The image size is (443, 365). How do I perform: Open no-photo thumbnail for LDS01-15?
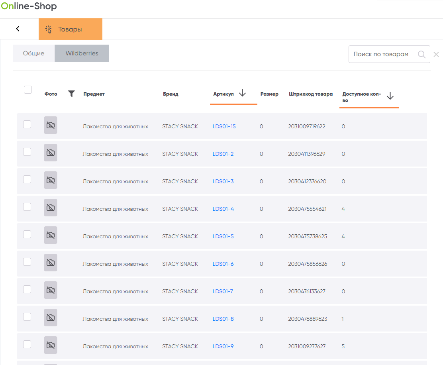click(x=51, y=125)
